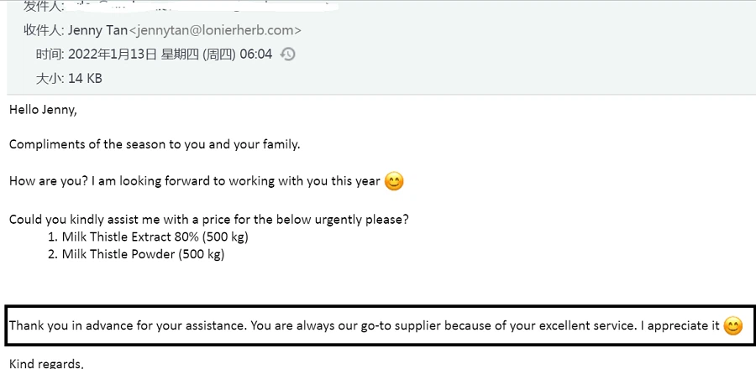Click the 发件人 sender label

pyautogui.click(x=44, y=6)
